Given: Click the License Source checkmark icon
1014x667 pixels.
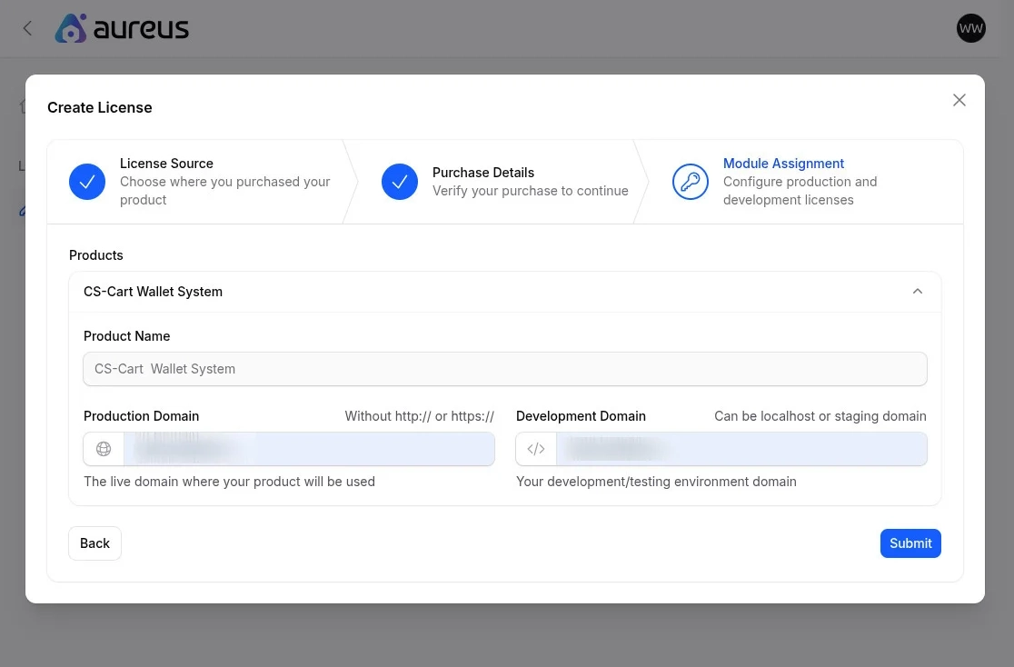Looking at the screenshot, I should pos(87,182).
